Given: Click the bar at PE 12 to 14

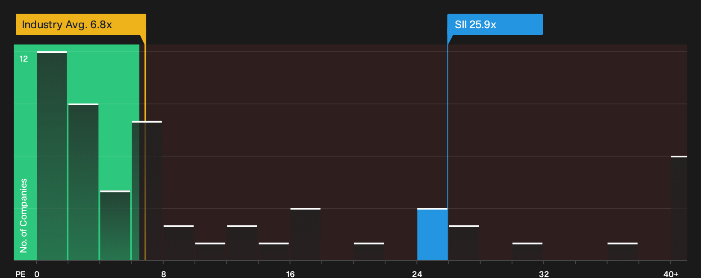Looking at the screenshot, I should pyautogui.click(x=242, y=243).
